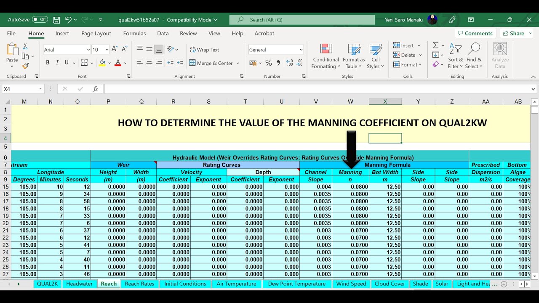Image resolution: width=539 pixels, height=303 pixels.
Task: Open the font size dropdown
Action: pyautogui.click(x=107, y=50)
